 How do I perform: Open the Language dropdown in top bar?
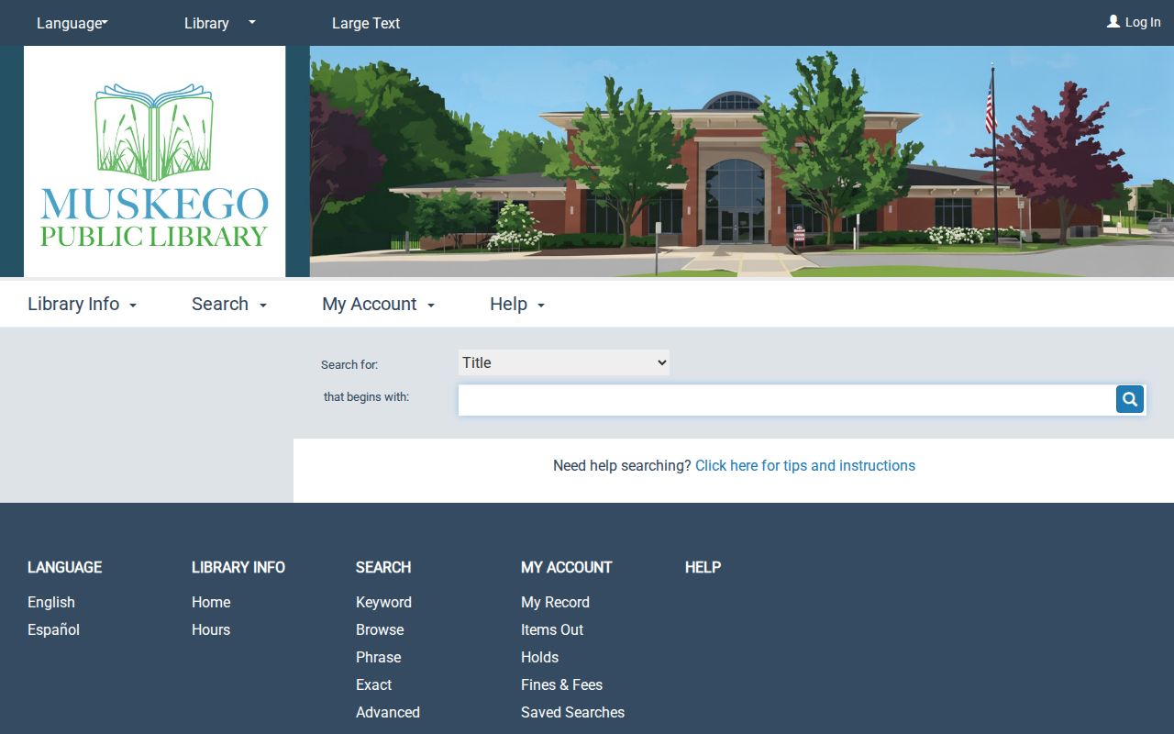pos(72,23)
